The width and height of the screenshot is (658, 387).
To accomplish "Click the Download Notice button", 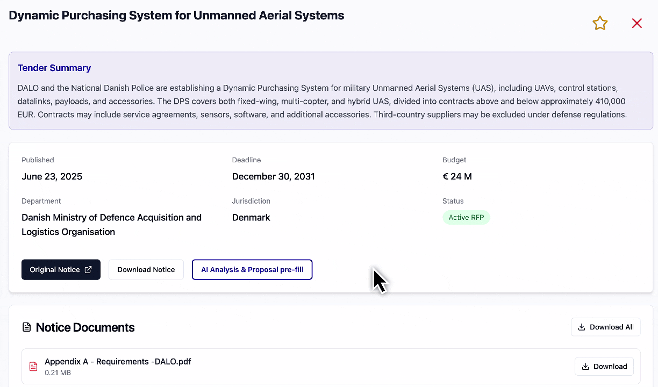I will [146, 270].
